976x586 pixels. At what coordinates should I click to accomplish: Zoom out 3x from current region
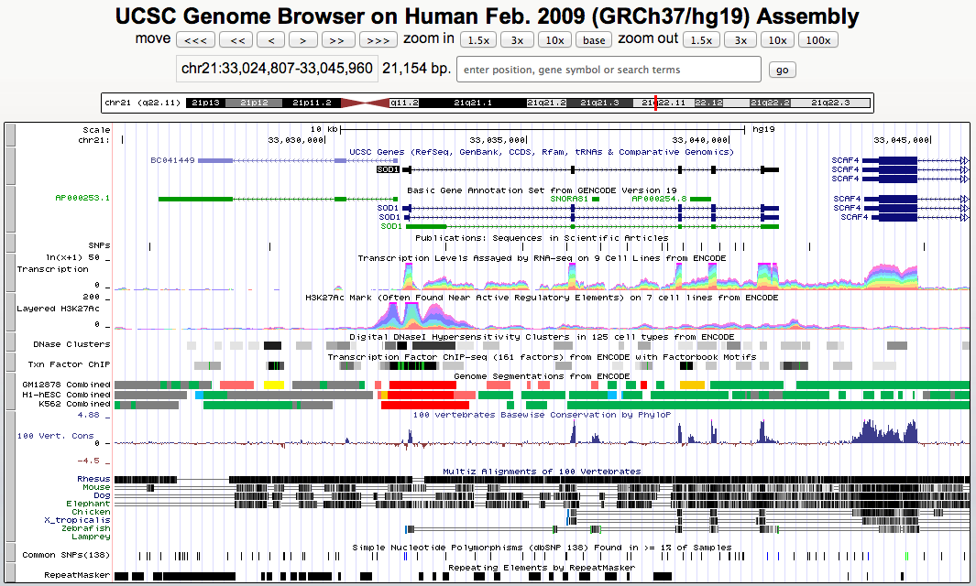click(740, 40)
